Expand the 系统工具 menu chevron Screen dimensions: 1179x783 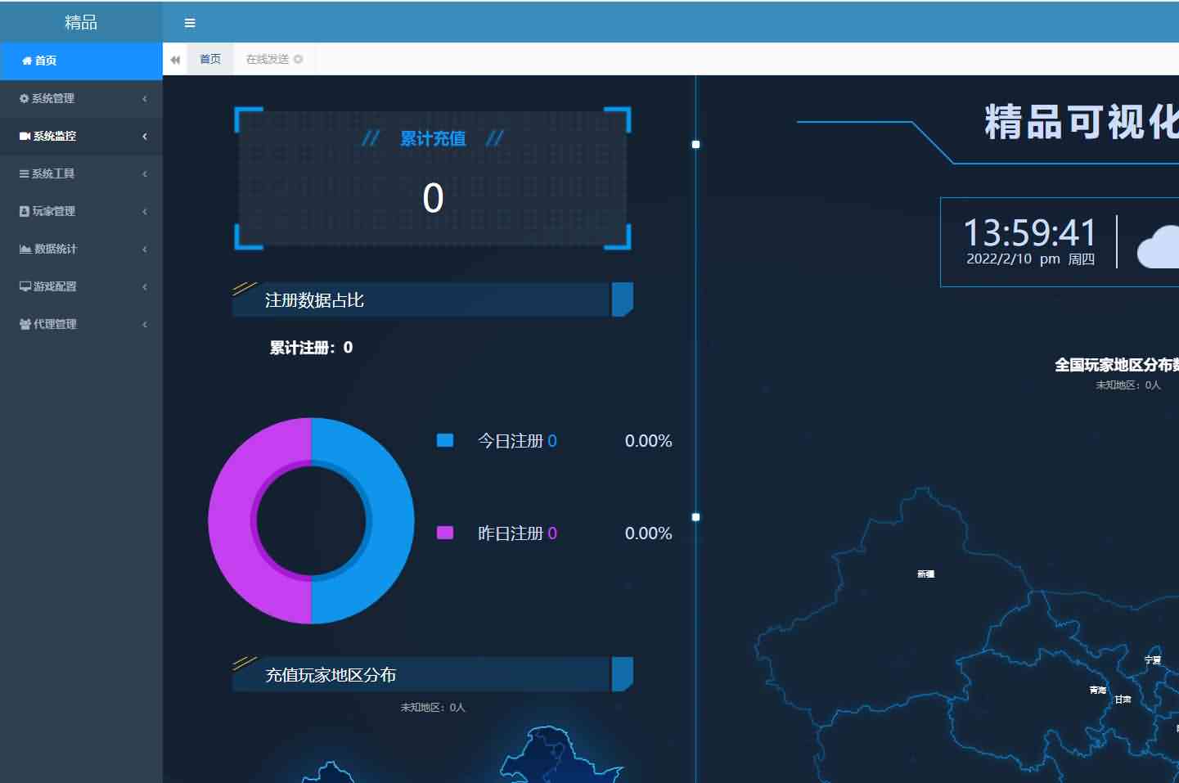[145, 173]
